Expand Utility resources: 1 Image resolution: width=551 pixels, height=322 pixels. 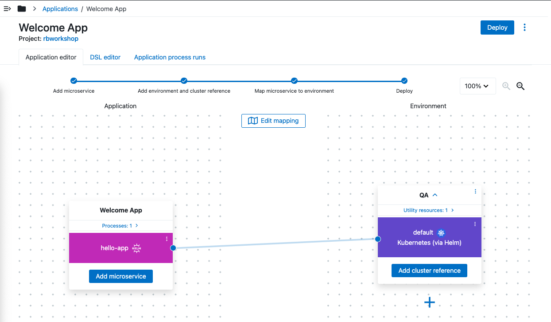428,210
